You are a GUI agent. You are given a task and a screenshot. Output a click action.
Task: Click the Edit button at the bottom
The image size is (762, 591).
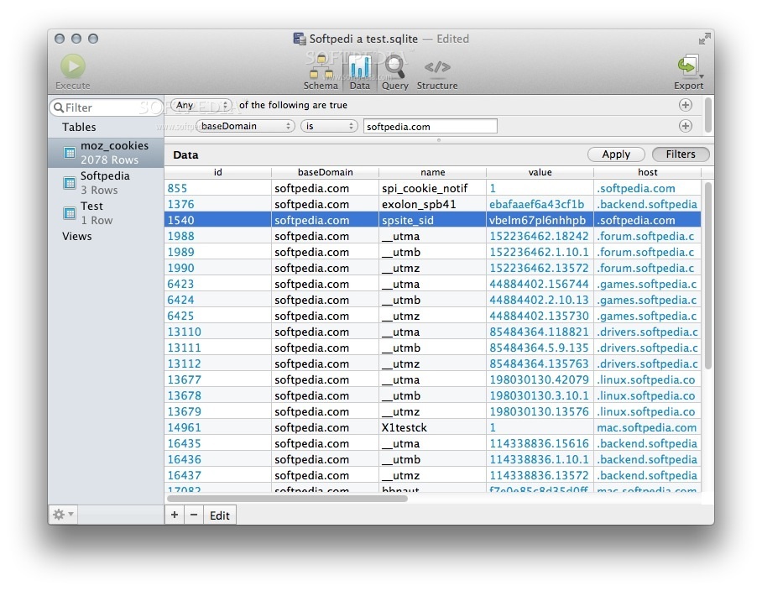click(x=219, y=515)
